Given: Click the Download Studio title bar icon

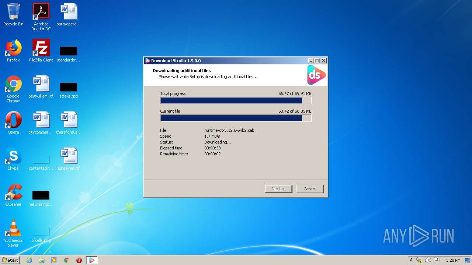Looking at the screenshot, I should 147,61.
